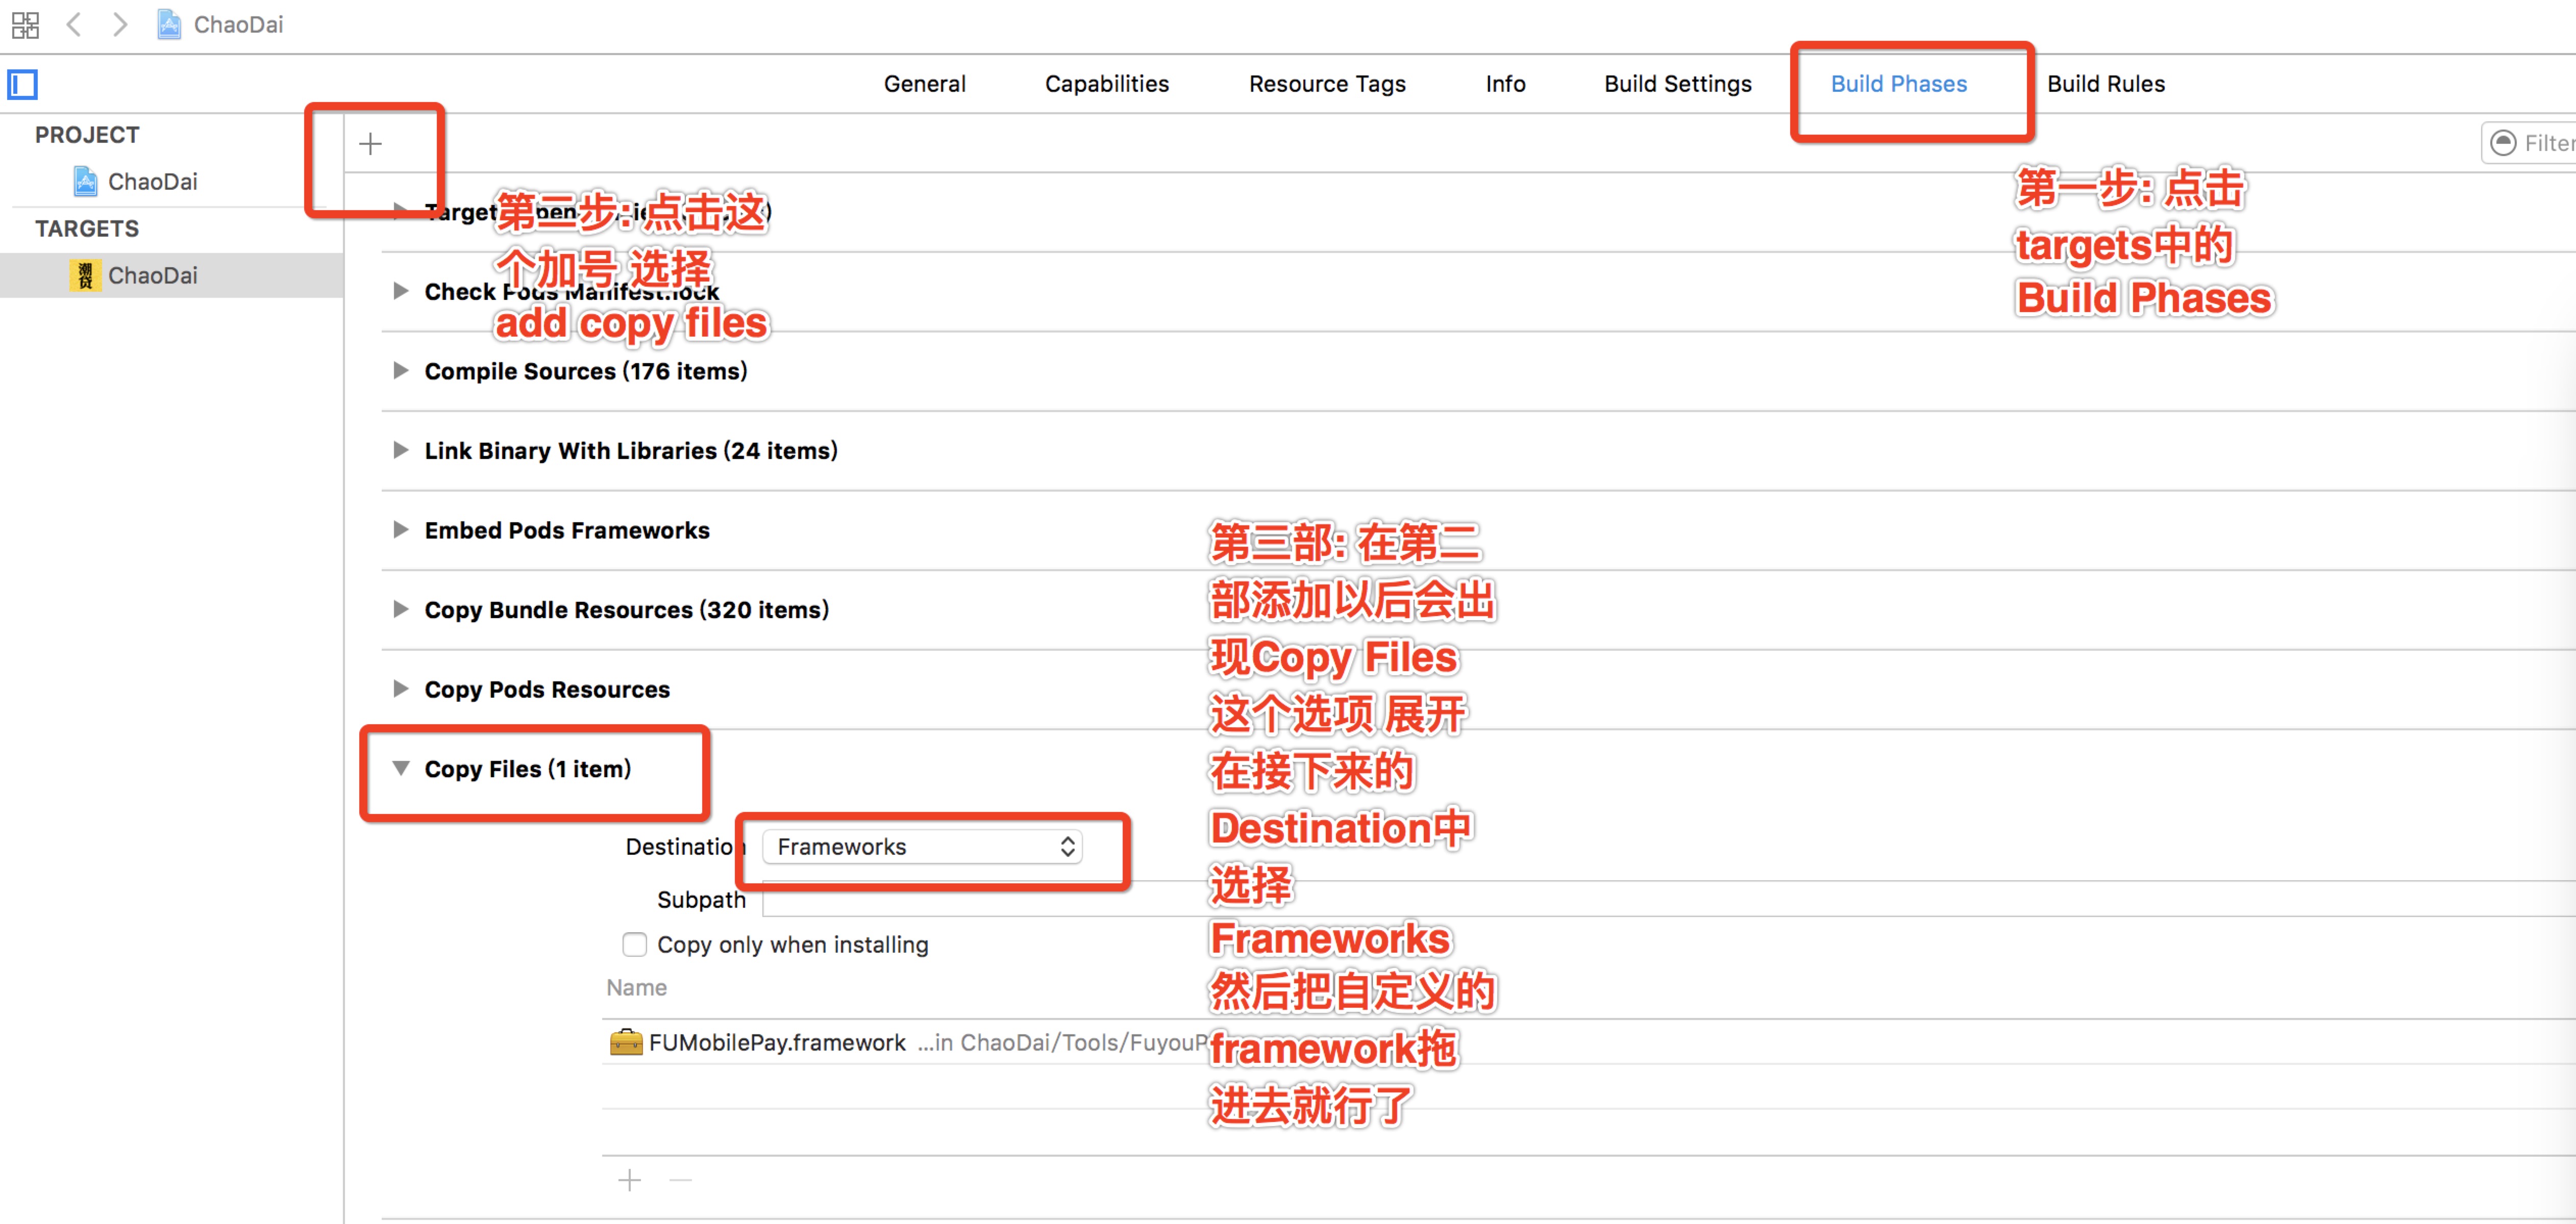Open the related items grid menu
This screenshot has height=1224, width=2576.
click(25, 24)
